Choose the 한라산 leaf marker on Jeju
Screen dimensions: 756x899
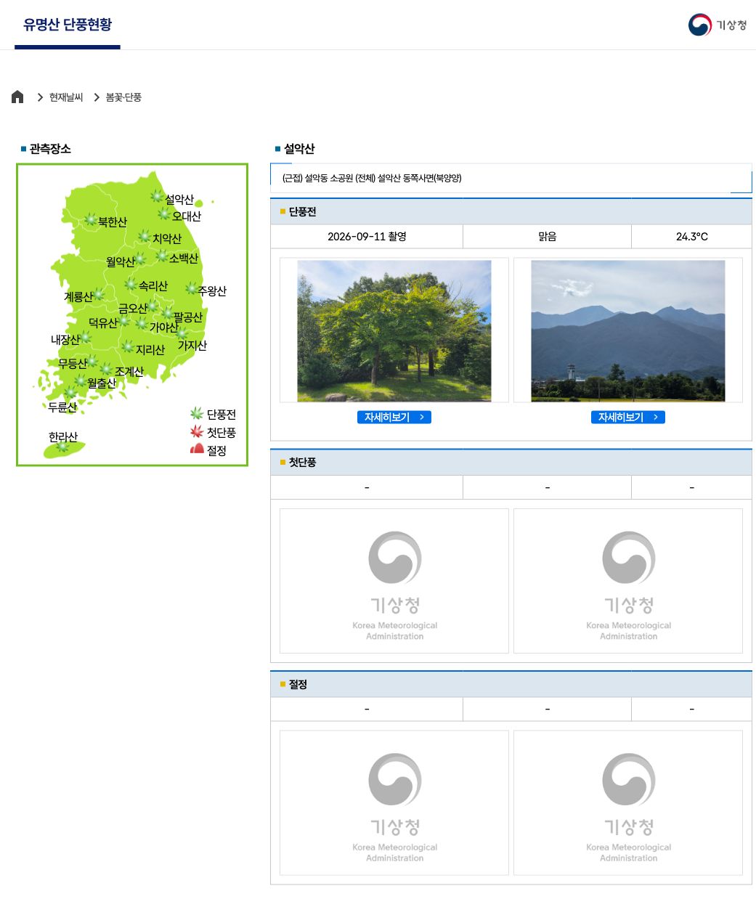63,447
